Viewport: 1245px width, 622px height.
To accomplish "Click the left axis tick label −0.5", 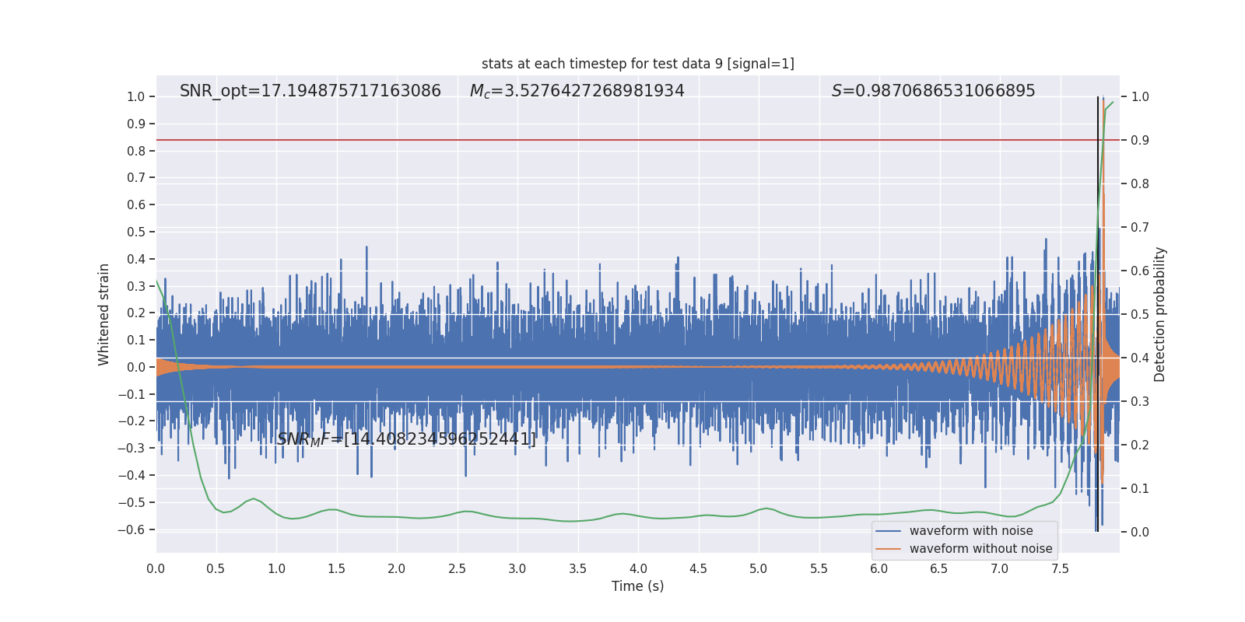I will 132,502.
